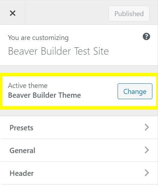Click the Active theme label
This screenshot has width=158, height=186.
(x=28, y=85)
